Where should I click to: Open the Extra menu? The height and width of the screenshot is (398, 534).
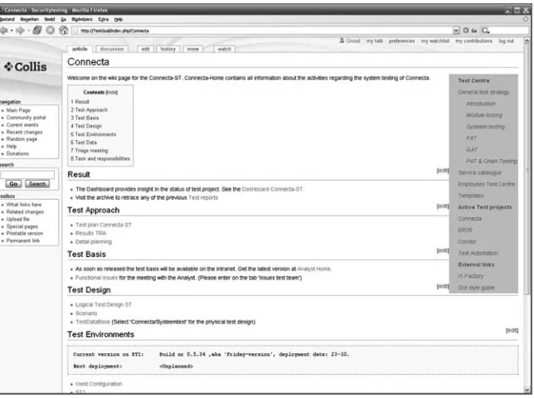[103, 19]
